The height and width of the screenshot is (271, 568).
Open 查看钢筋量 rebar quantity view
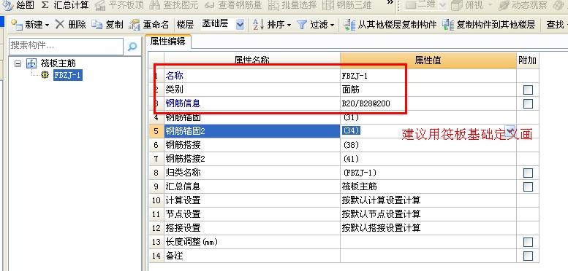coord(233,4)
